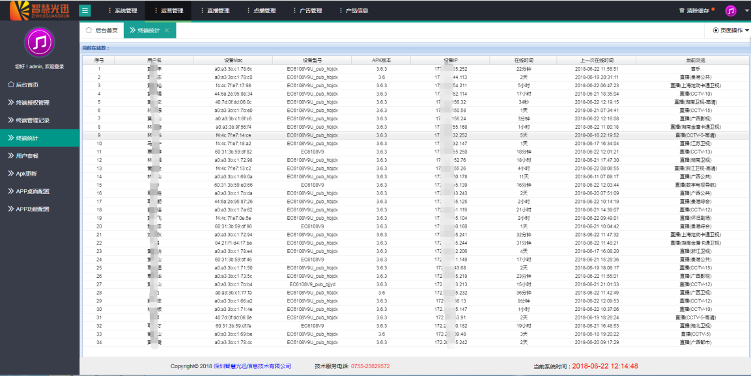Open Apk更新 in the sidebar
Viewport: 751px width, 376px height.
(x=39, y=173)
